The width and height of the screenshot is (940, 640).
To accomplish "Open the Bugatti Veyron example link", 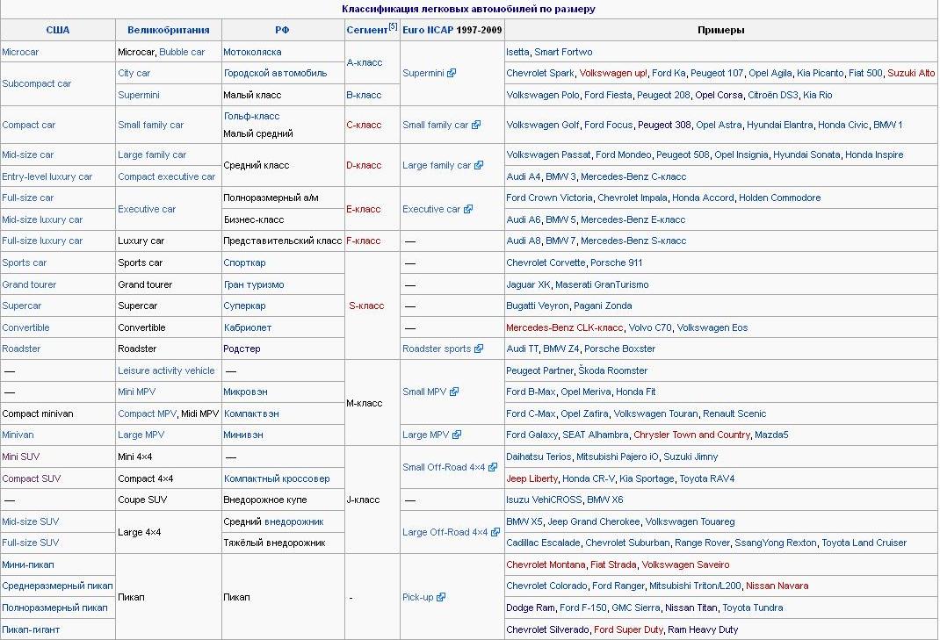I will (x=538, y=306).
